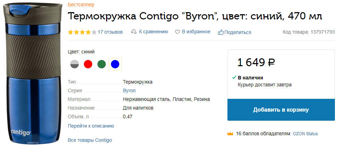The height and width of the screenshot is (147, 337).
Task: Click Поделиться share link
Action: [x=238, y=33]
